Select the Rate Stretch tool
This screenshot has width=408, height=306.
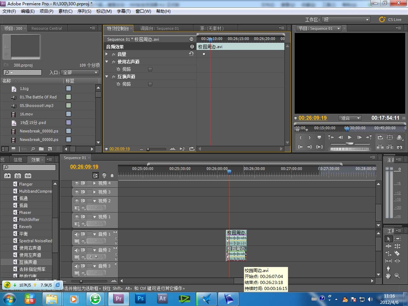389,254
